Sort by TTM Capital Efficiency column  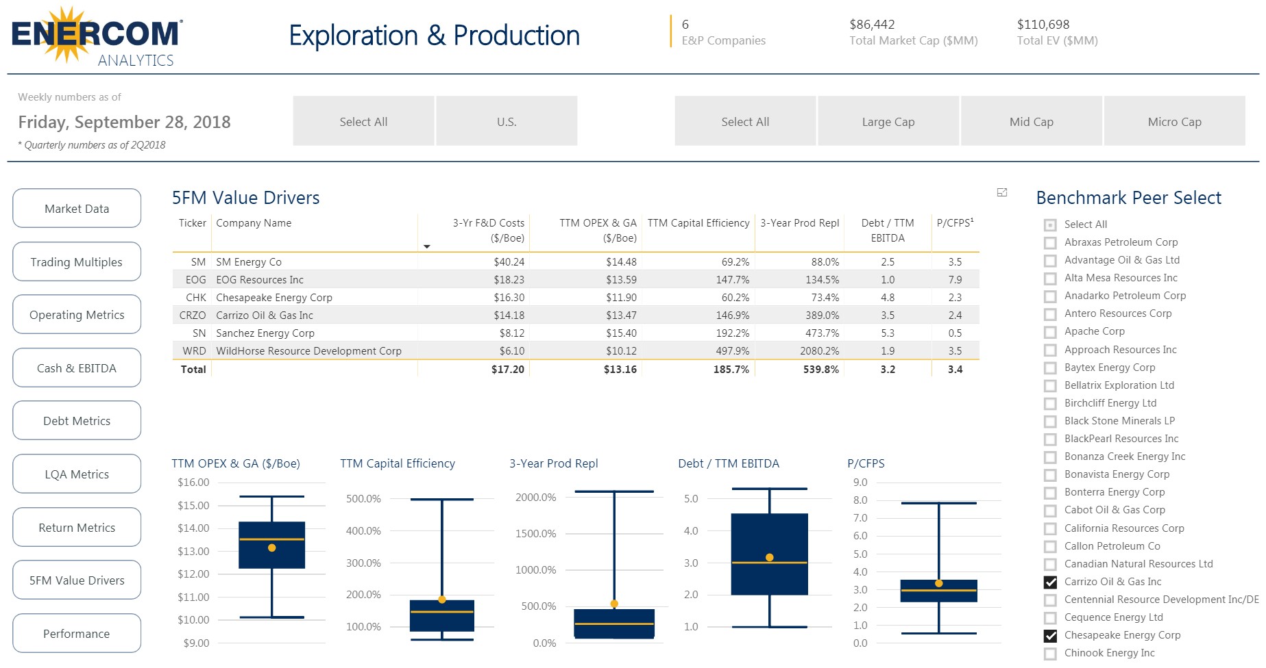click(698, 223)
